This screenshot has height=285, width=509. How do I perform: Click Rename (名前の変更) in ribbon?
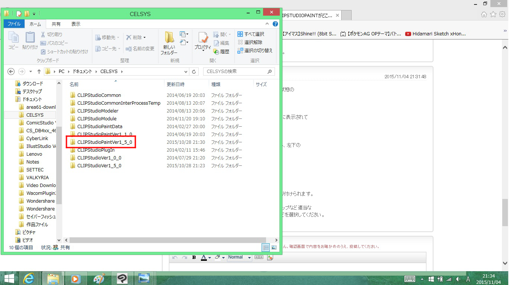pos(140,49)
